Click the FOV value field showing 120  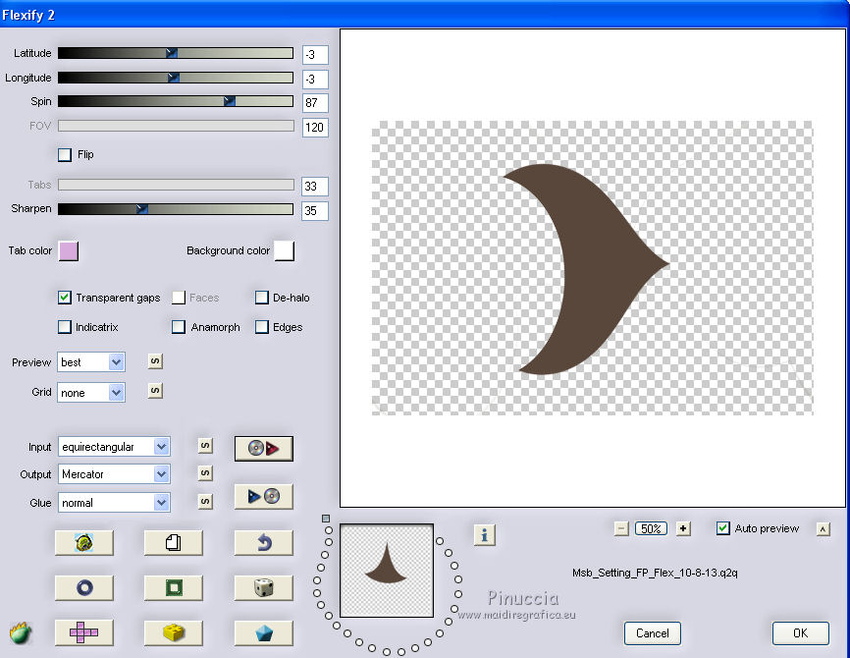click(x=315, y=128)
